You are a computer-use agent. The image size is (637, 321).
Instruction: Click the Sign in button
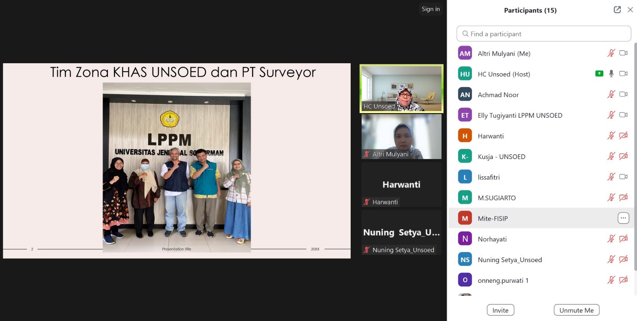click(431, 9)
